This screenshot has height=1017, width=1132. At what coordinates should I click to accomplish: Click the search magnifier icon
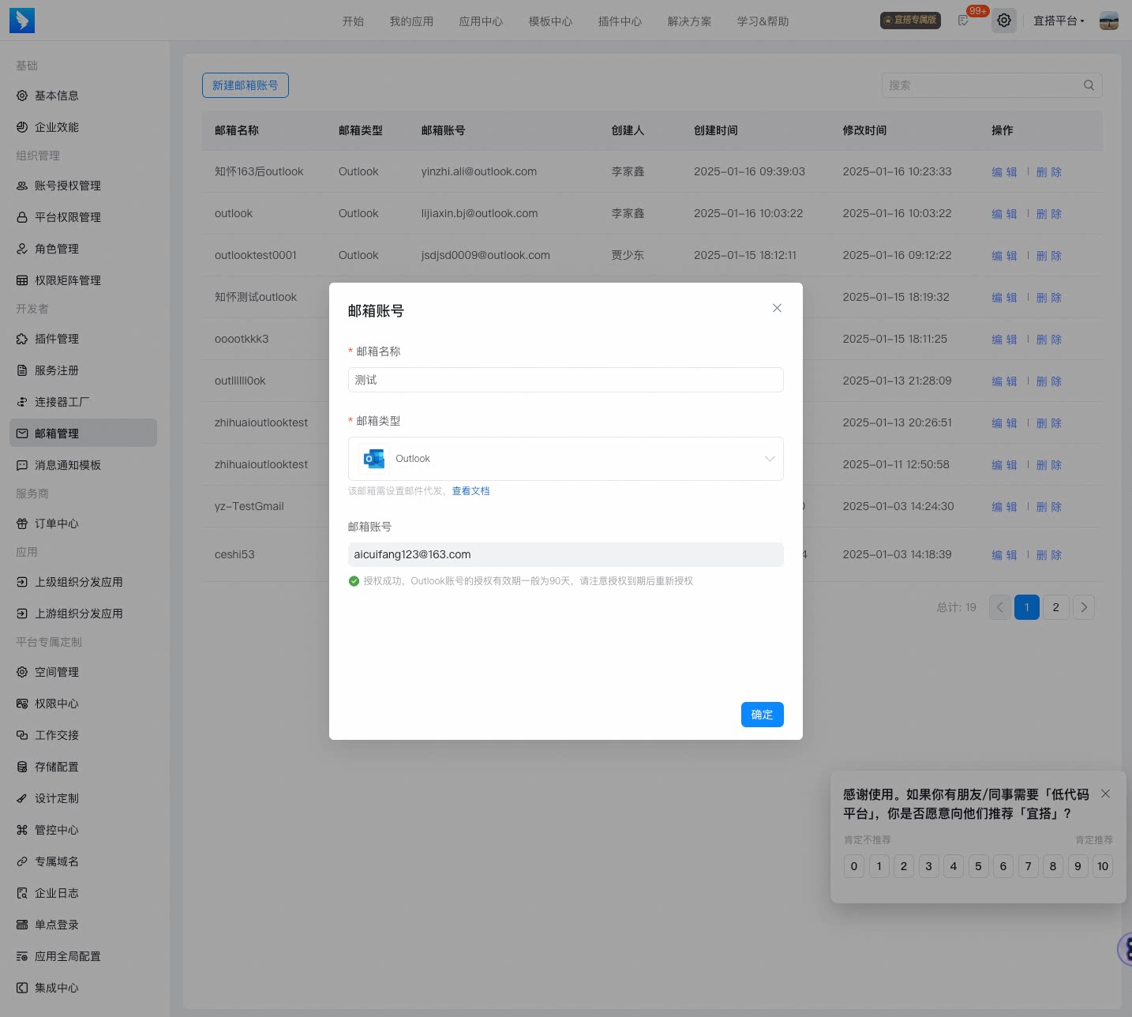[x=1089, y=85]
